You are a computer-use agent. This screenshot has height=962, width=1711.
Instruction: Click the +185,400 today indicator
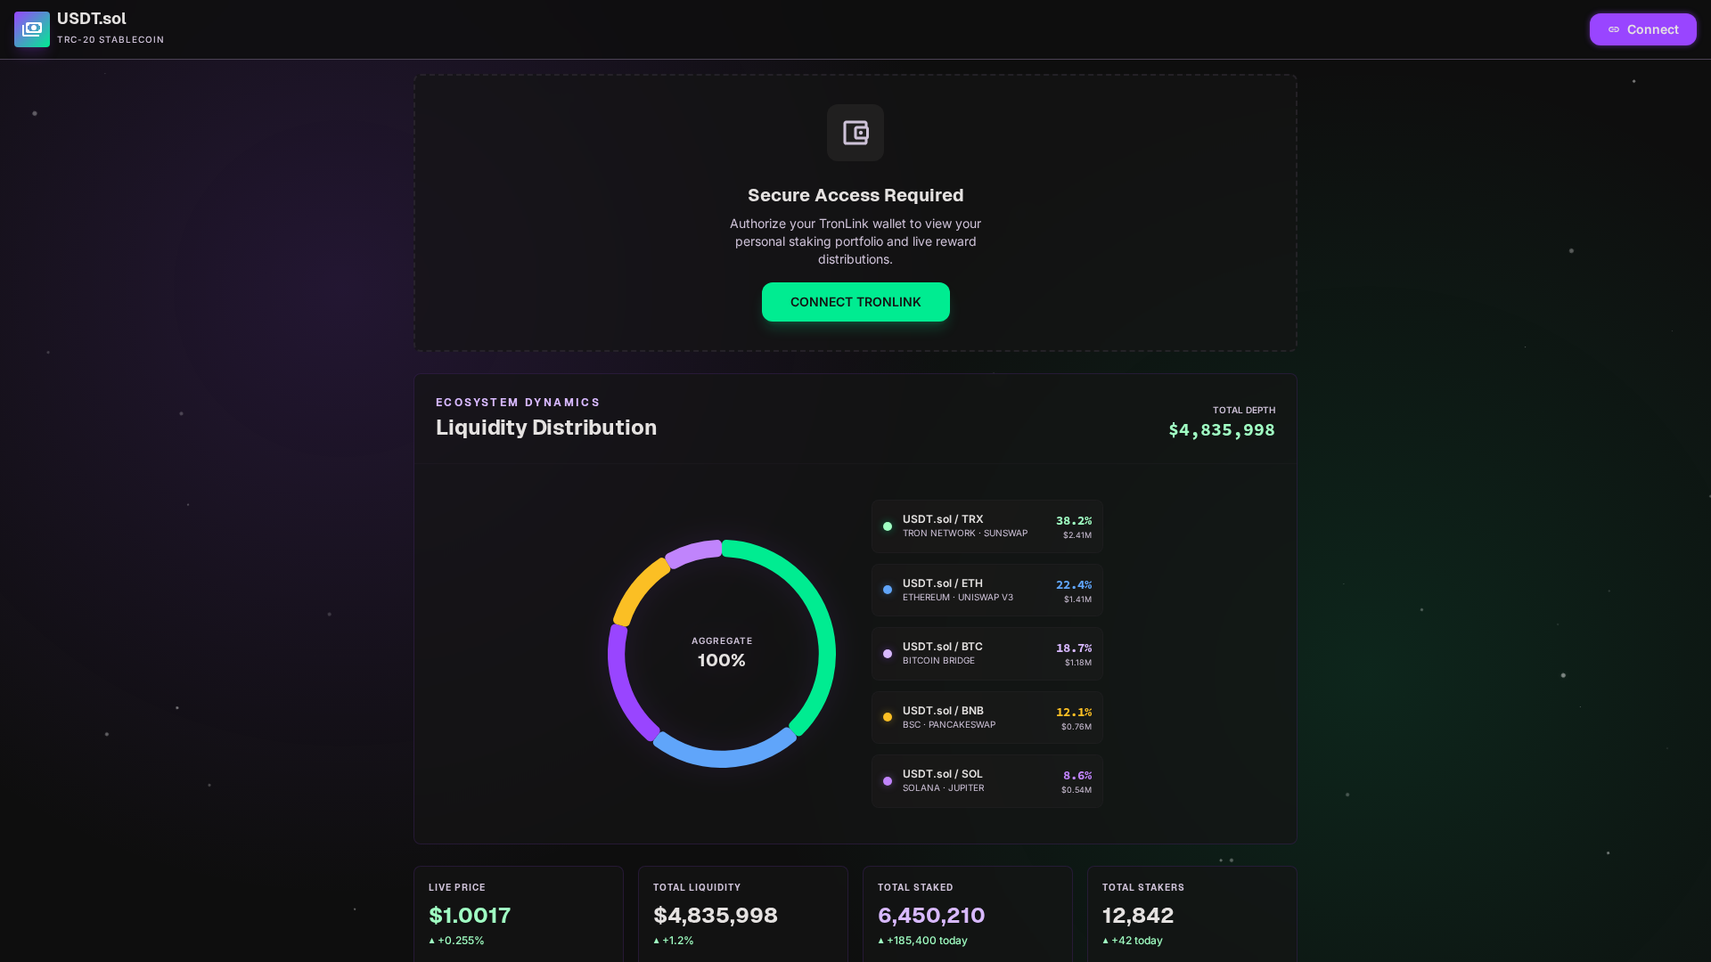(922, 941)
